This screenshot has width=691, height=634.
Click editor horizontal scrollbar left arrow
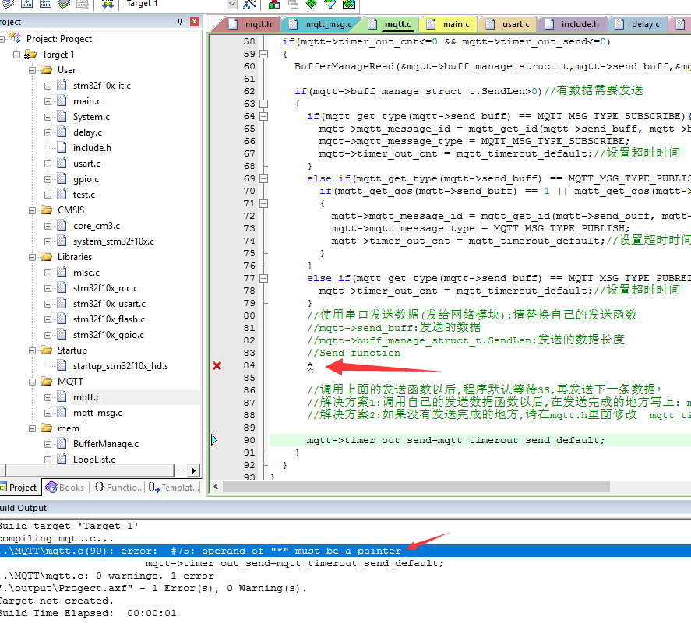point(216,487)
